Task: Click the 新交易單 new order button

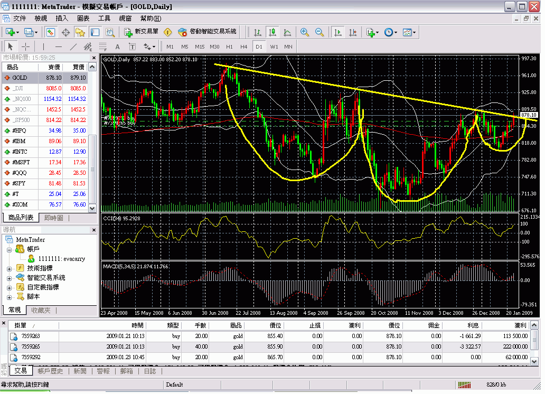Action: (141, 32)
